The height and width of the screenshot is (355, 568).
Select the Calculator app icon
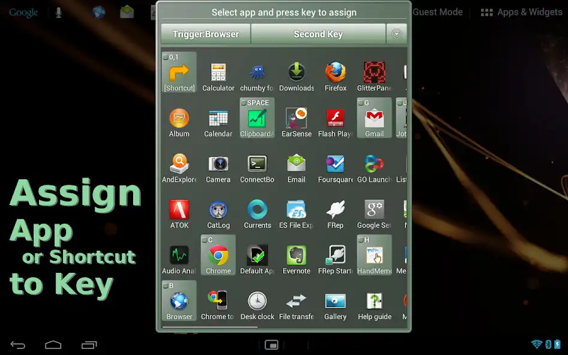[x=218, y=73]
